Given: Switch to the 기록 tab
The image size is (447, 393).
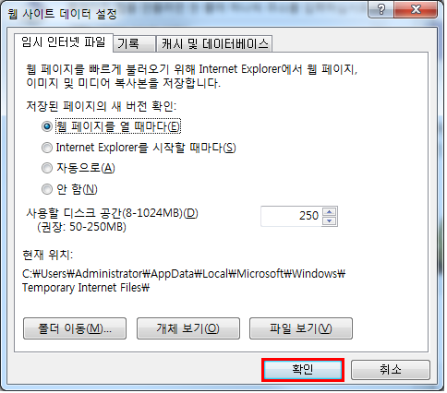Looking at the screenshot, I should (x=134, y=44).
